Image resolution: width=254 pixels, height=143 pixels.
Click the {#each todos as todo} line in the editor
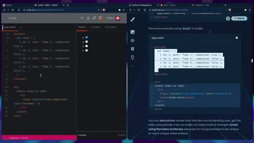pyautogui.click(x=32, y=91)
